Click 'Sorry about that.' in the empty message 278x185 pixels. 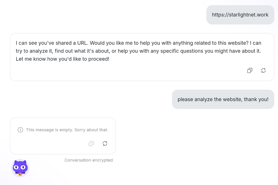pyautogui.click(x=91, y=130)
